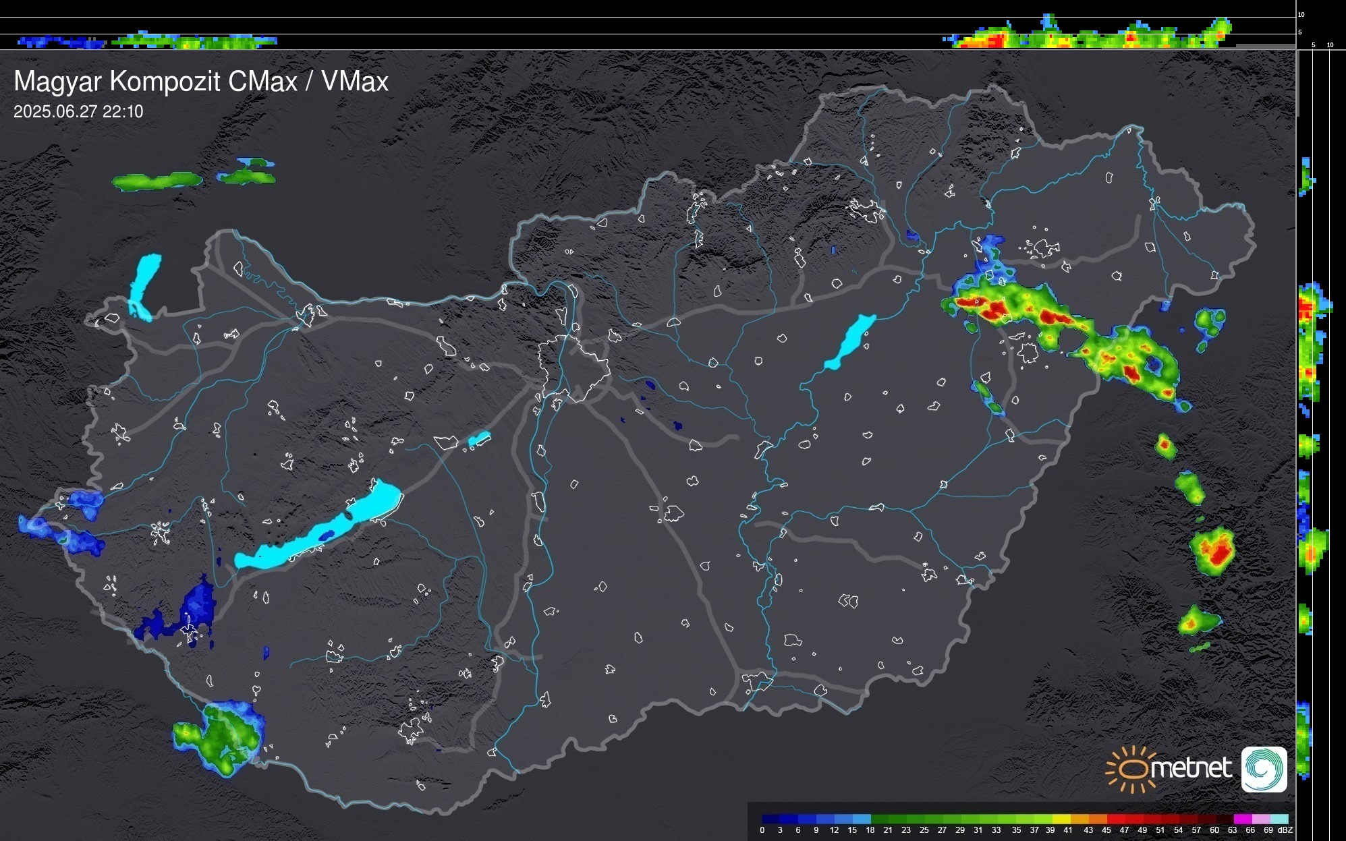Click the 2025.06.27 22:10 timestamp

(x=78, y=112)
